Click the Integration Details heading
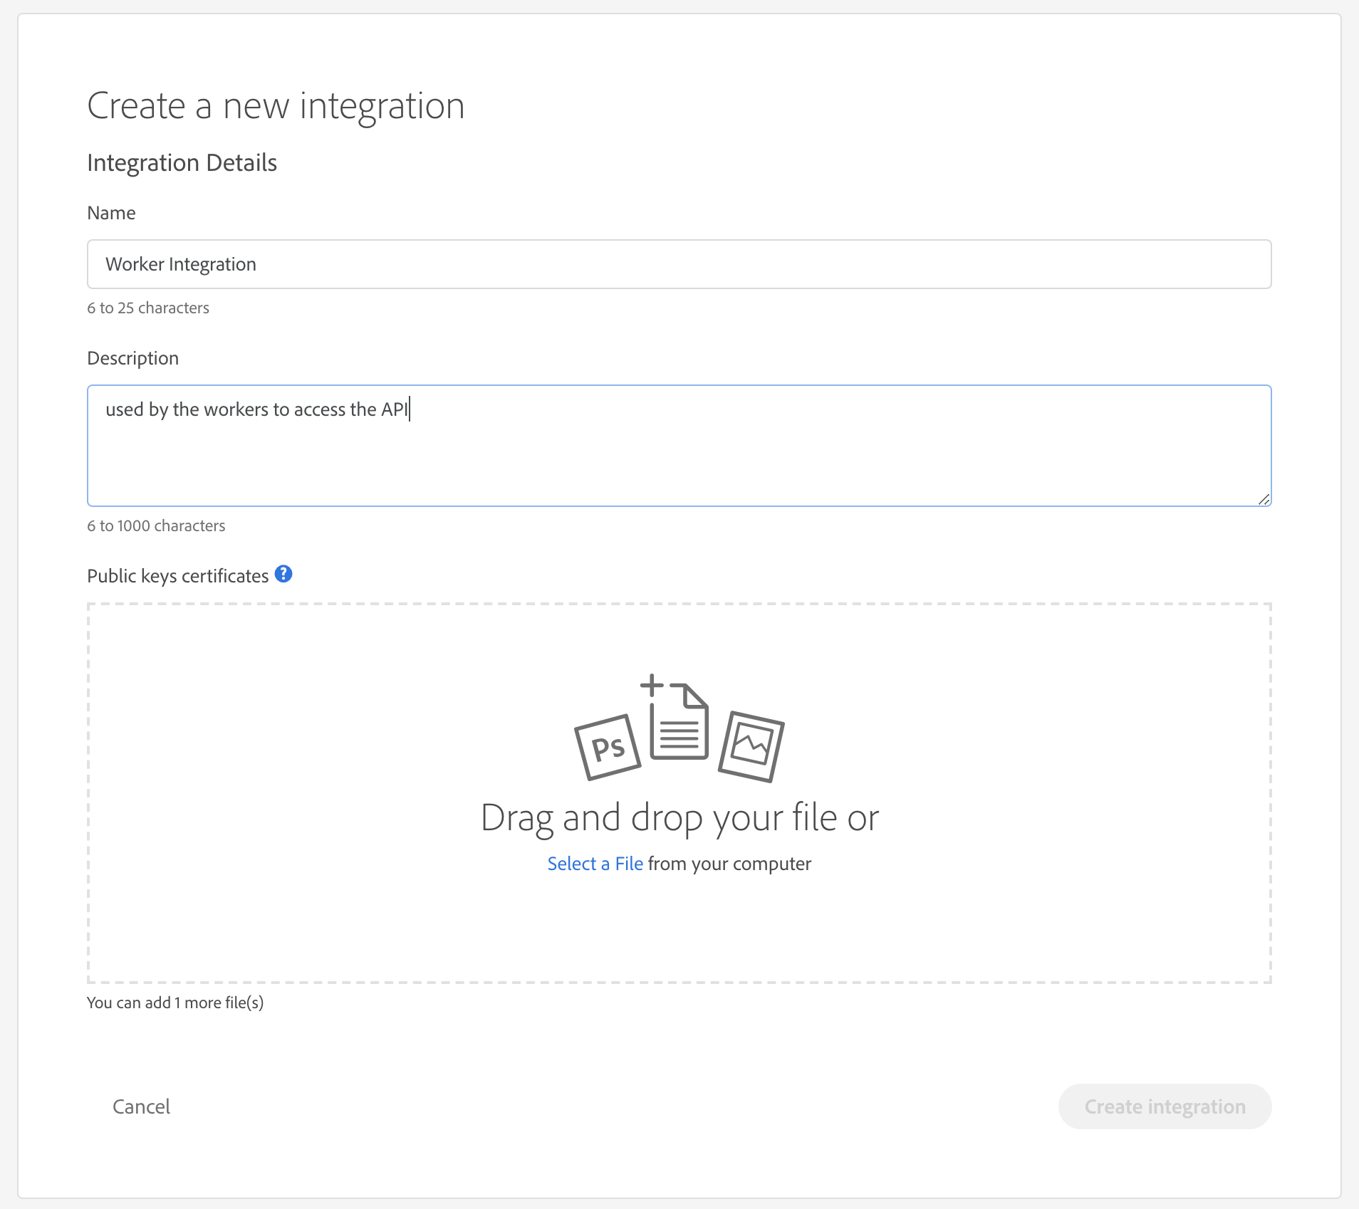Image resolution: width=1359 pixels, height=1209 pixels. point(182,162)
